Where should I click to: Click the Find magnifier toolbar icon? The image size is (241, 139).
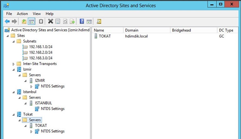(99, 21)
